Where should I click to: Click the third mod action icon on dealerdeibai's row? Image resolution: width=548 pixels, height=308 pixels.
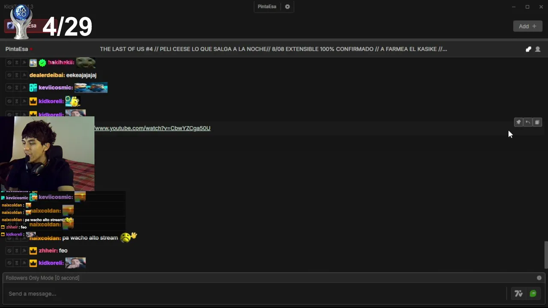(24, 75)
